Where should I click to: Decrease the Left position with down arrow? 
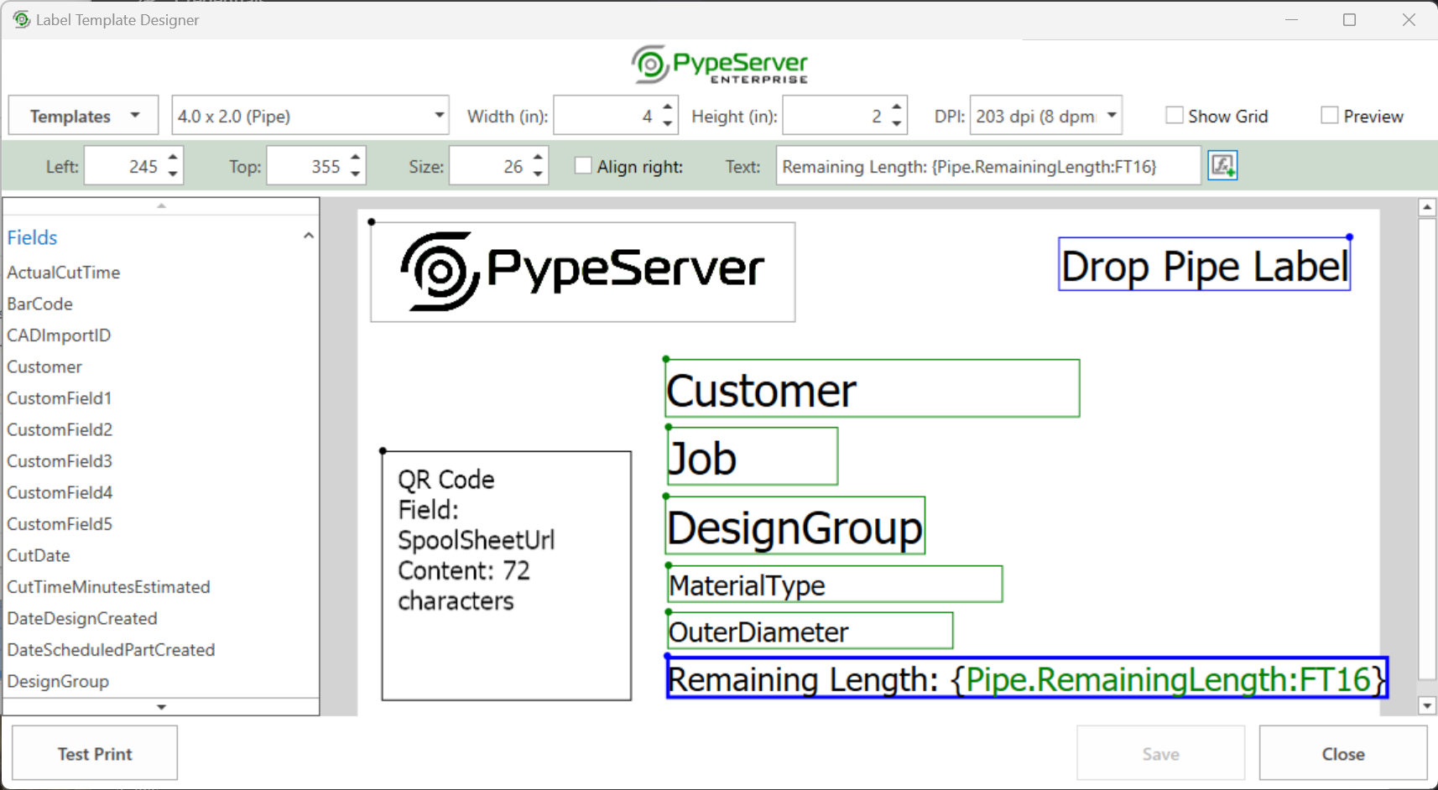click(x=173, y=174)
